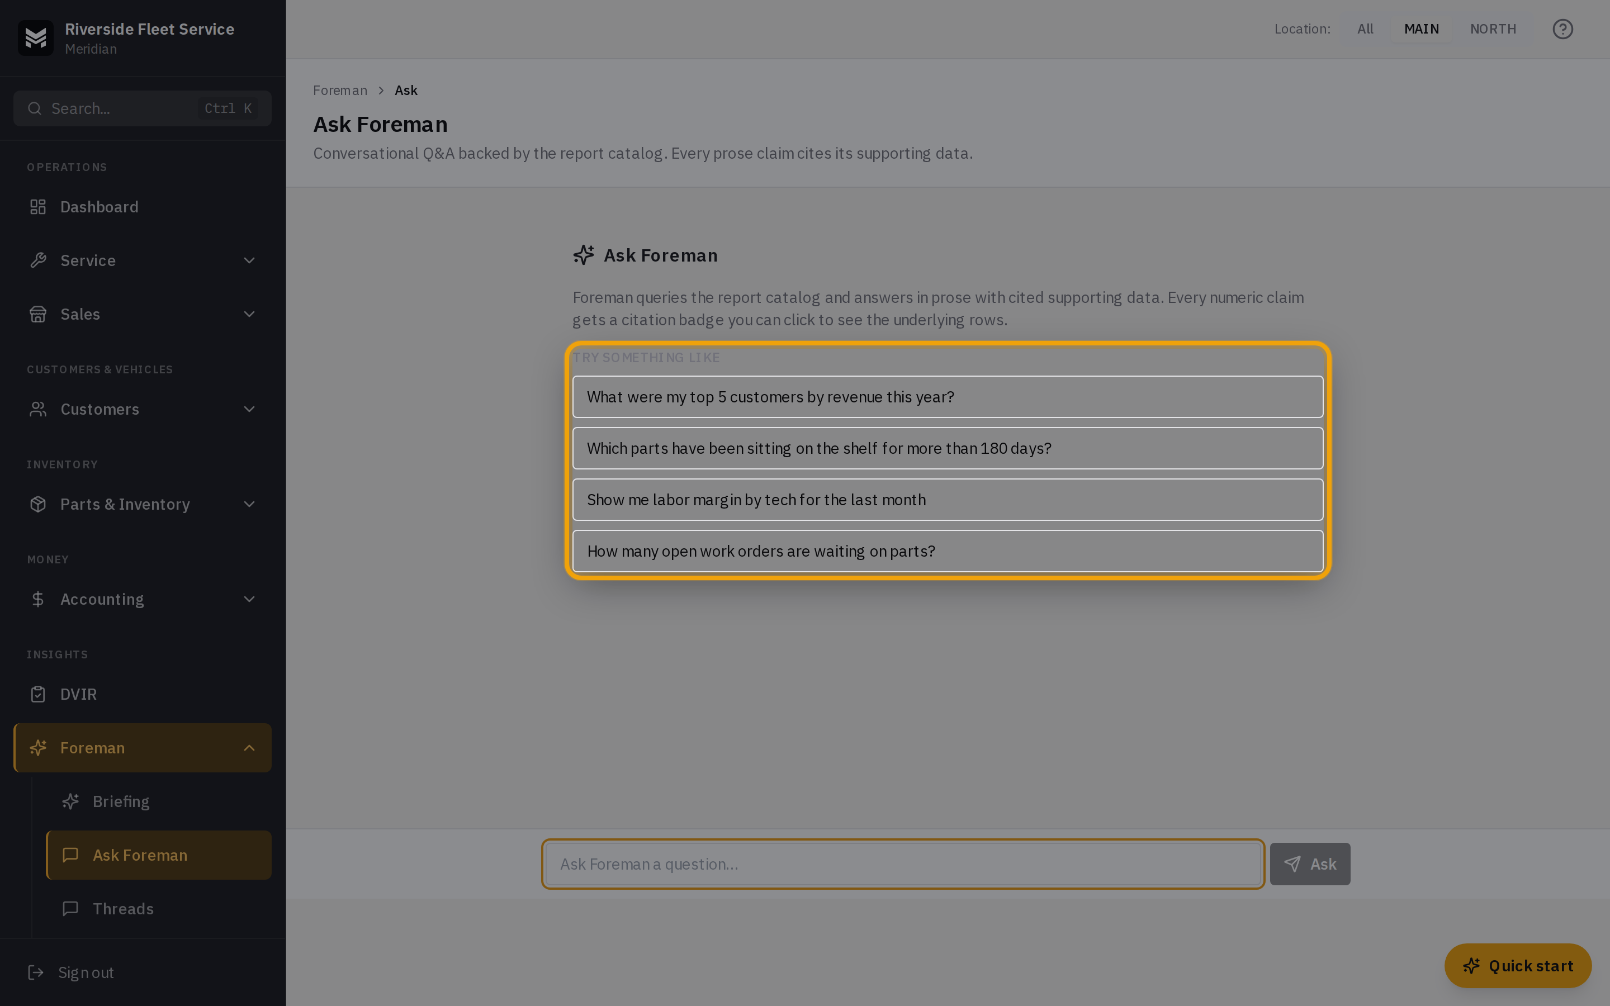Expand the Accounting menu chevron
Screen dimensions: 1610x1006
click(249, 600)
